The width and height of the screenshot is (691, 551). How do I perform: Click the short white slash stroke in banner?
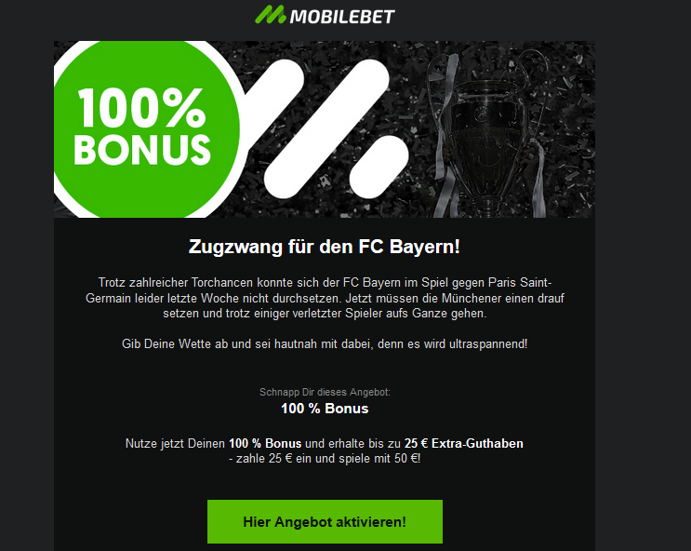(379, 167)
